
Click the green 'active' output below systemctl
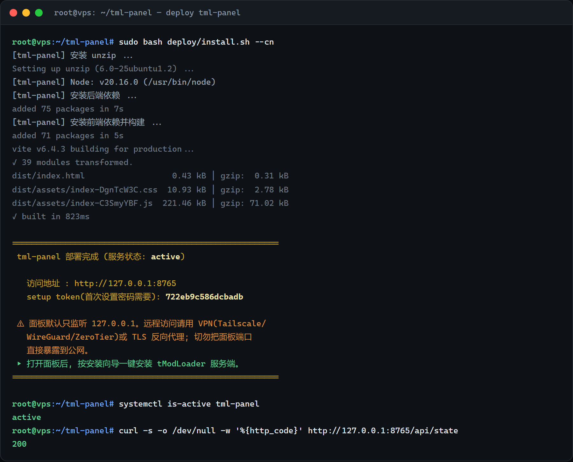27,417
